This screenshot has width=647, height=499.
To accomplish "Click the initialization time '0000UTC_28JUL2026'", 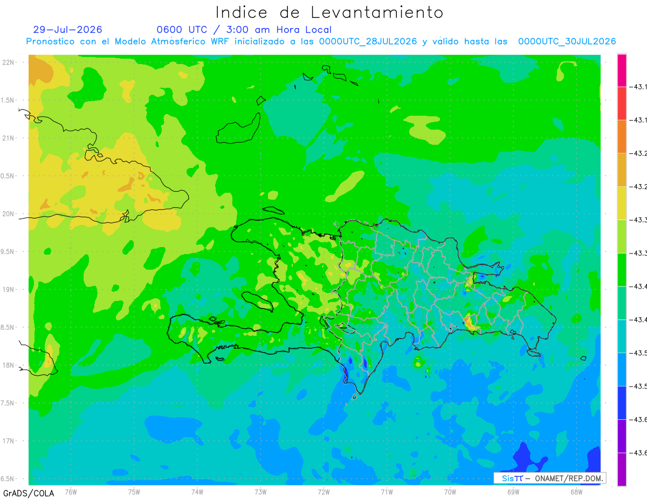I will pyautogui.click(x=368, y=41).
